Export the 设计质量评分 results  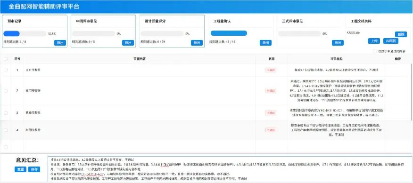click(x=197, y=43)
